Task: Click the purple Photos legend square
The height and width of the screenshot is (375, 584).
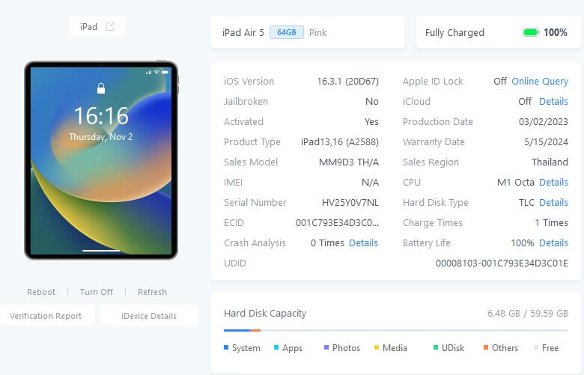Action: 326,347
